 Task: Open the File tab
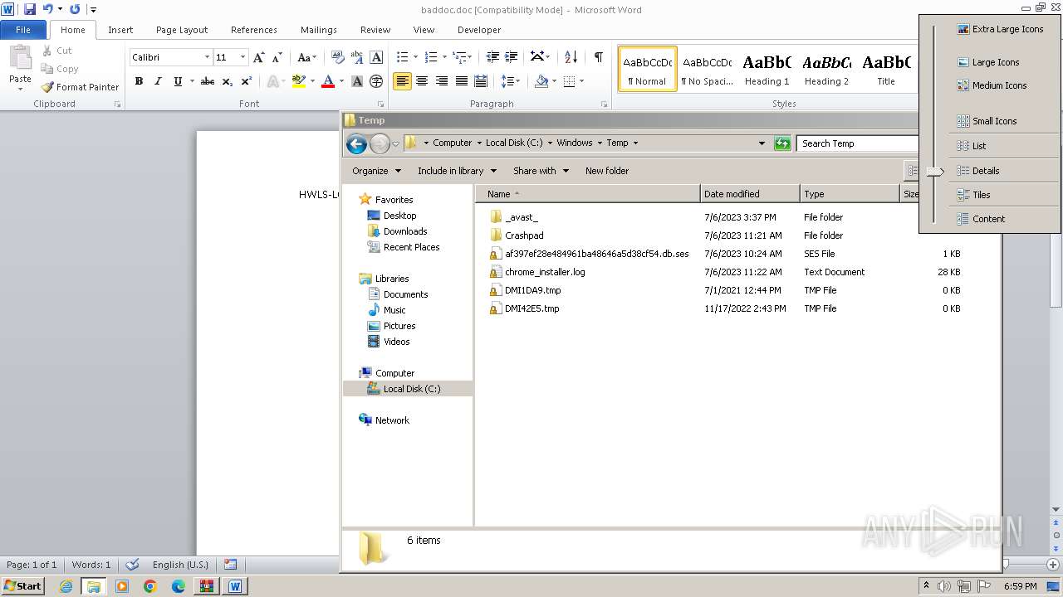click(23, 30)
